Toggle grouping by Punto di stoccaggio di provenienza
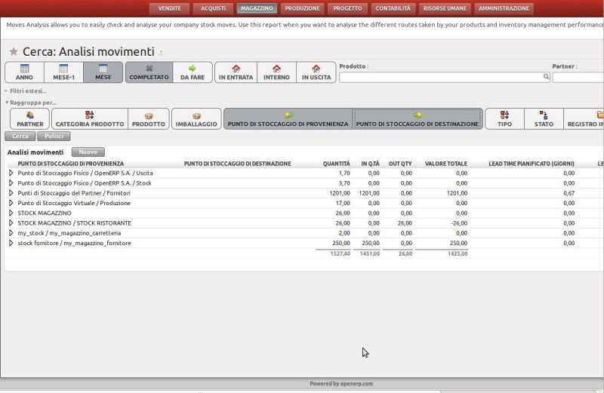The height and width of the screenshot is (393, 604). [x=288, y=119]
